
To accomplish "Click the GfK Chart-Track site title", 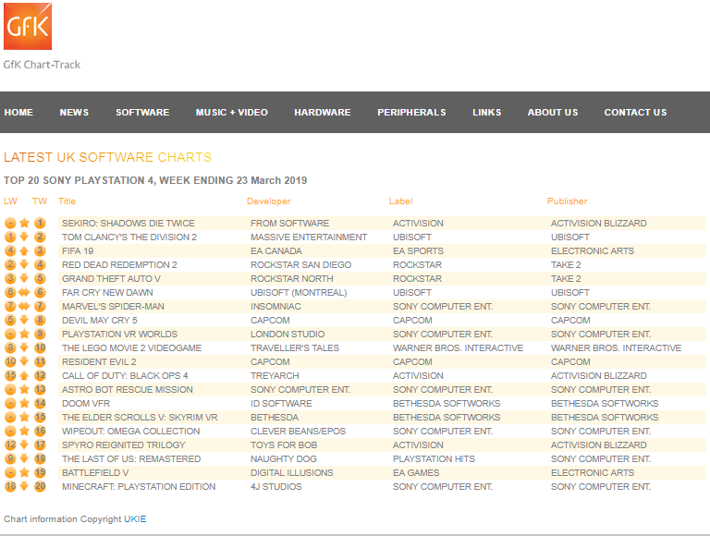I will coord(42,65).
